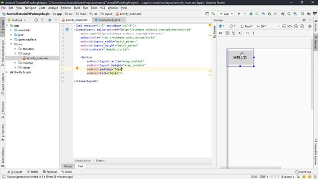Toggle the autoconnect magnet icon in preview
318x179 pixels.
click(x=234, y=33)
